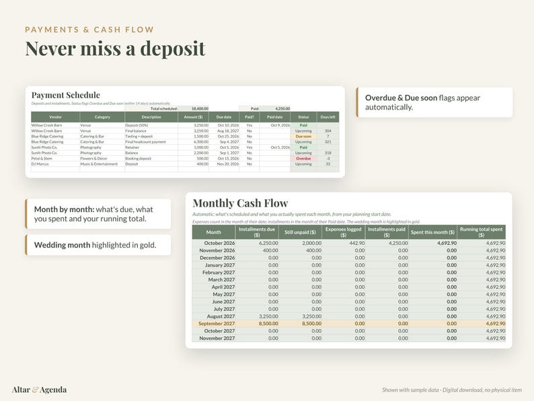
Task: Click the 'Month by month' callout card
Action: [x=98, y=214]
